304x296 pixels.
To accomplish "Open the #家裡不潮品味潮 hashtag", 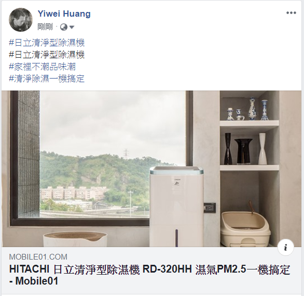I will 42,67.
